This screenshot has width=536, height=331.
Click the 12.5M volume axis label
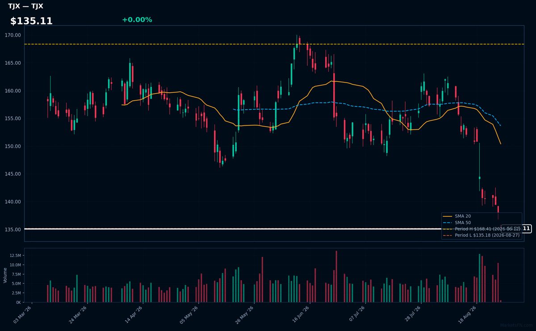14,256
